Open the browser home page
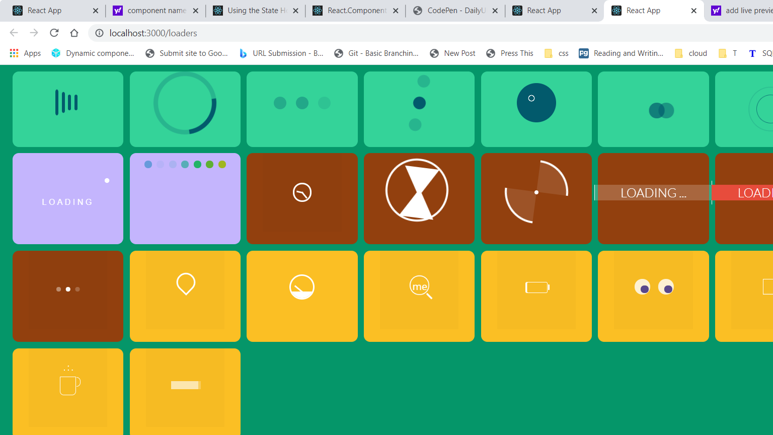Image resolution: width=773 pixels, height=435 pixels. click(74, 33)
